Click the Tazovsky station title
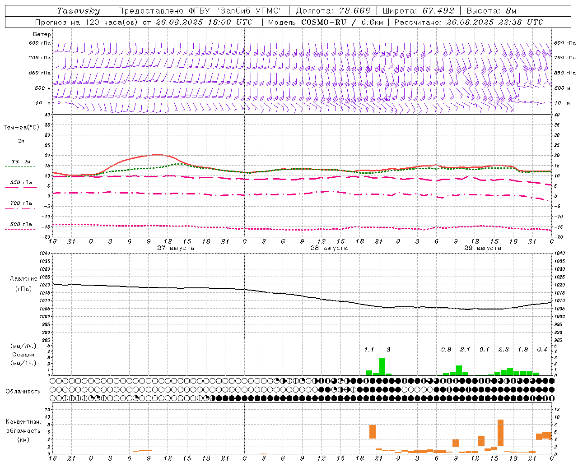Viewport: 578px width, 462px height. [x=79, y=11]
